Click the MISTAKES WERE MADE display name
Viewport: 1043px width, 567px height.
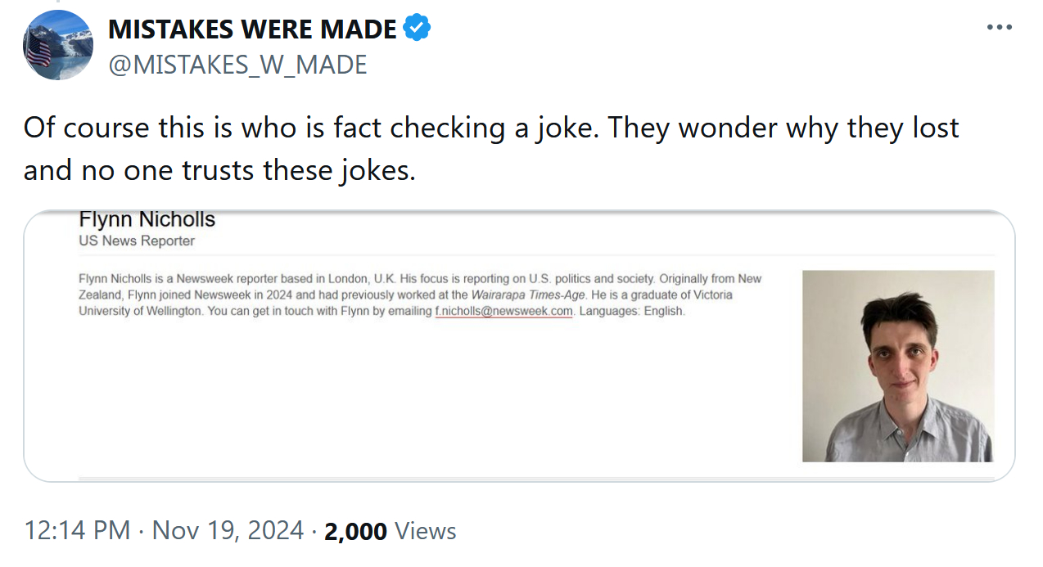pyautogui.click(x=252, y=29)
